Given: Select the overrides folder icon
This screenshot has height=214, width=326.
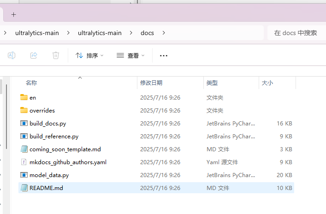Looking at the screenshot, I should 24,110.
